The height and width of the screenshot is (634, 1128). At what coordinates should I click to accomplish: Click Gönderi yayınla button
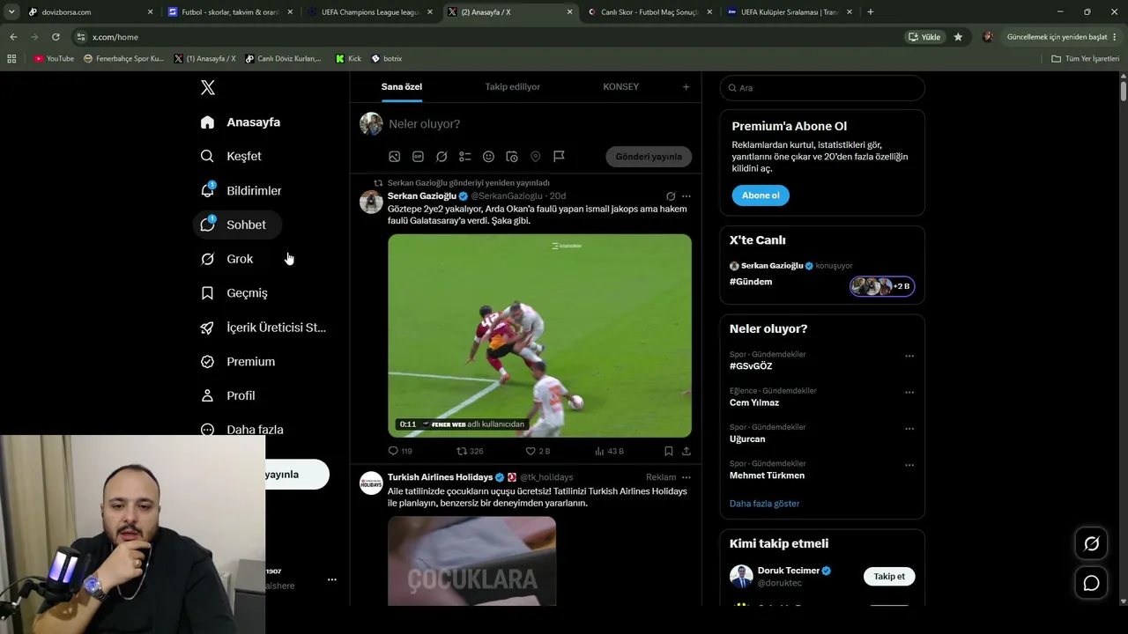click(649, 157)
